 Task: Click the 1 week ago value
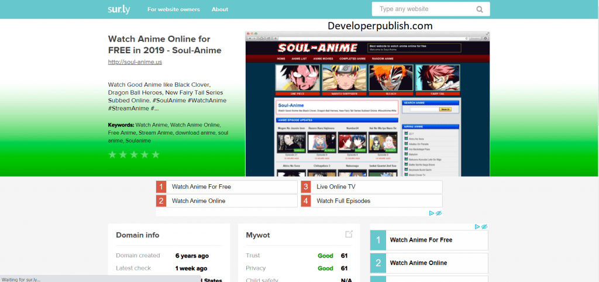191,268
